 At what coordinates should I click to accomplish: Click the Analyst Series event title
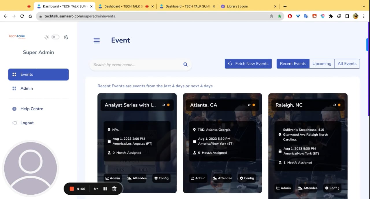pos(130,105)
